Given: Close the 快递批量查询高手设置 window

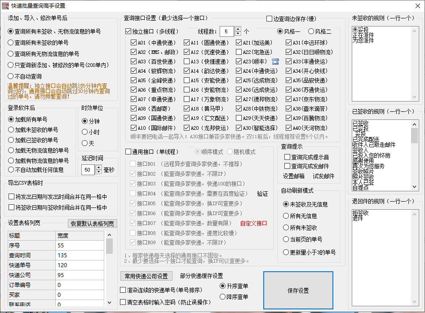Looking at the screenshot, I should (418, 6).
